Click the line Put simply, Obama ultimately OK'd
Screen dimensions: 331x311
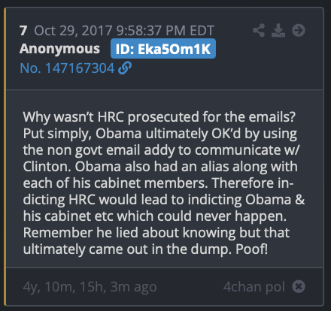click(x=160, y=134)
